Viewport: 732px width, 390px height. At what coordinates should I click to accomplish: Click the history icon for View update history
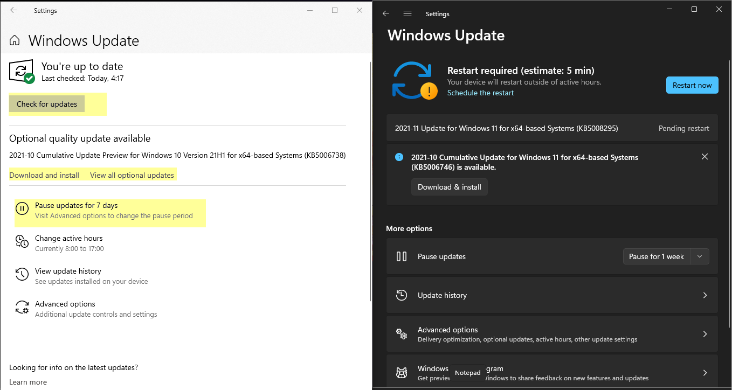pyautogui.click(x=22, y=274)
